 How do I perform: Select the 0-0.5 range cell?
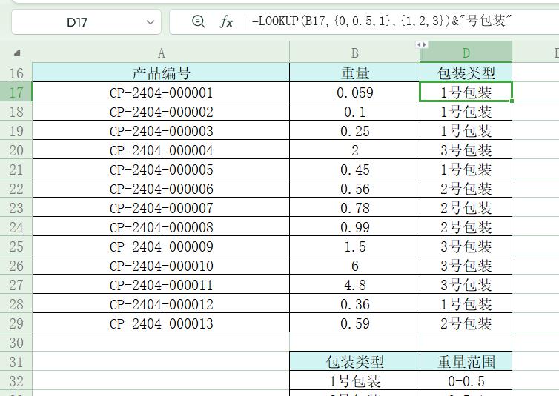click(466, 380)
